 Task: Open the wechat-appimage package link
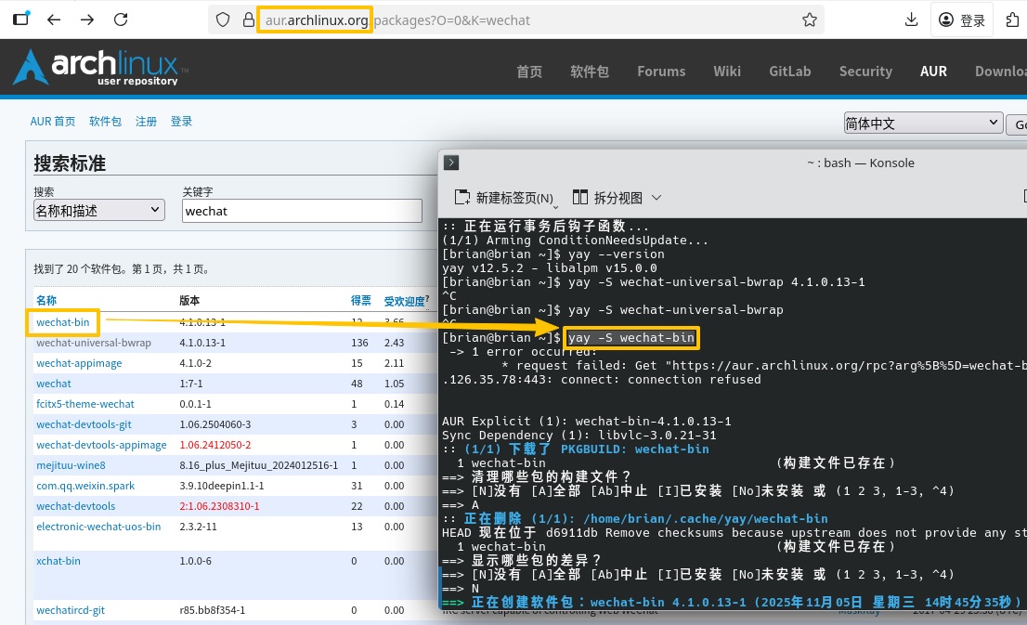79,363
